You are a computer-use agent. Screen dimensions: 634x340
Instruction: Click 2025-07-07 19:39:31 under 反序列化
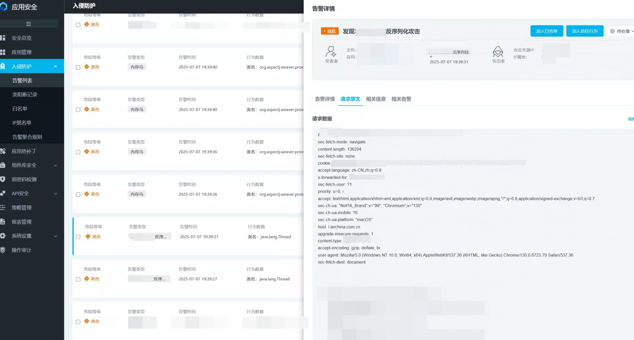[449, 62]
